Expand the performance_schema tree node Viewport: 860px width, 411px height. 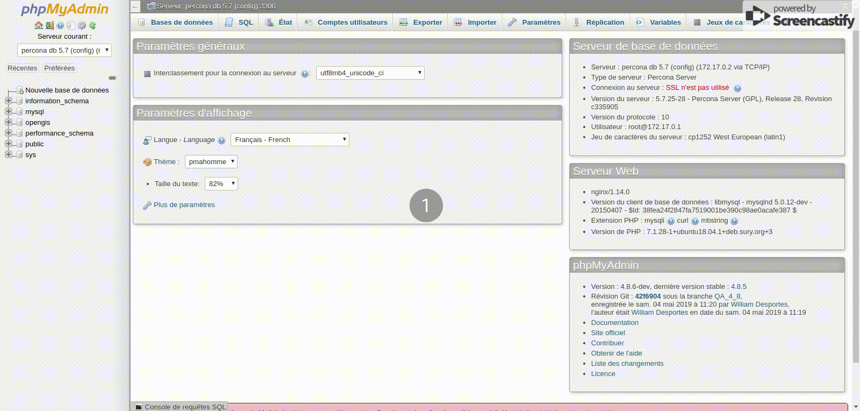(8, 133)
